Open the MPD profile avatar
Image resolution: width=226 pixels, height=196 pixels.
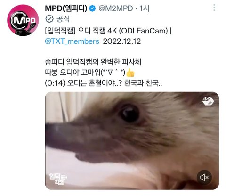point(23,20)
